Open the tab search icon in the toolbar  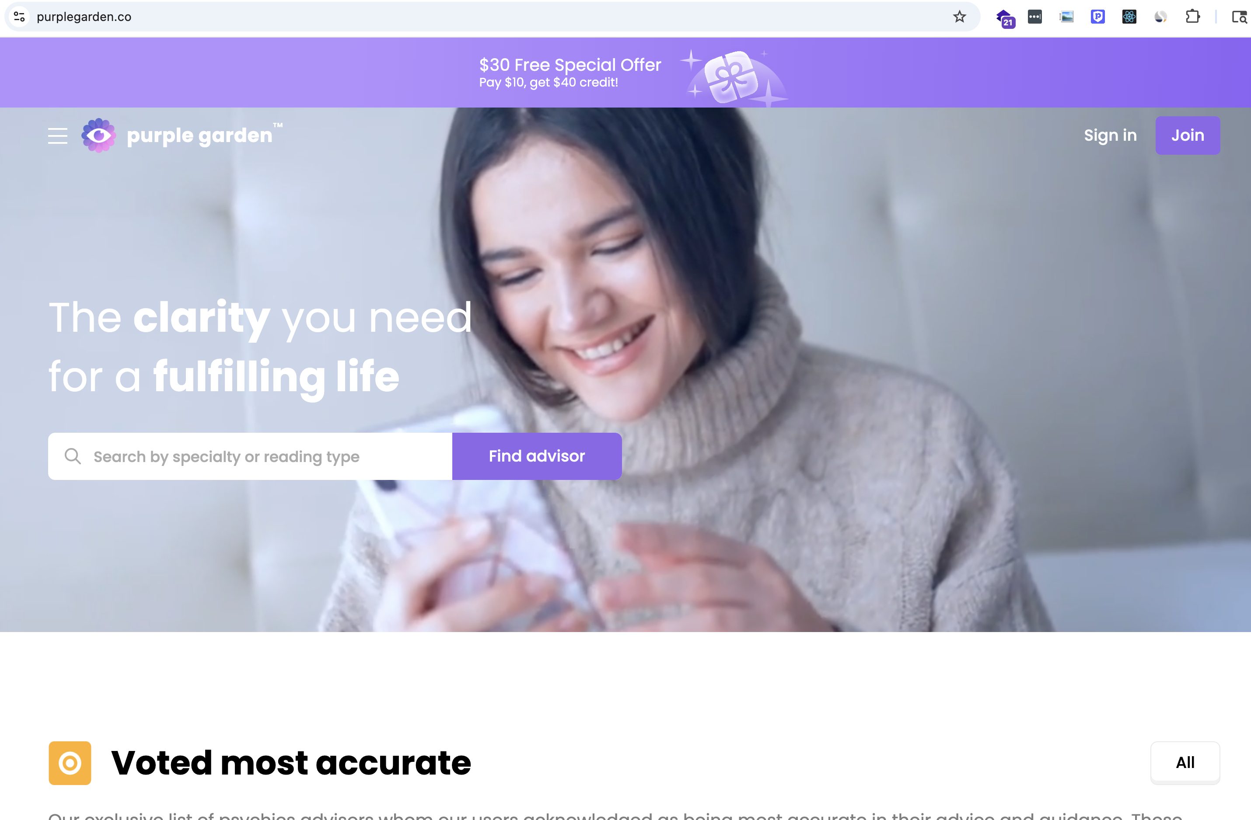coord(1240,17)
